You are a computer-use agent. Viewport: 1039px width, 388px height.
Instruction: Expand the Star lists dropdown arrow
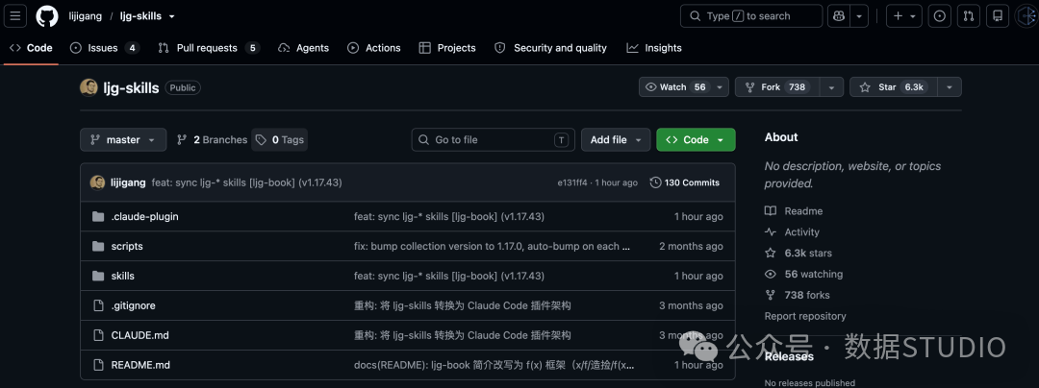coord(950,86)
